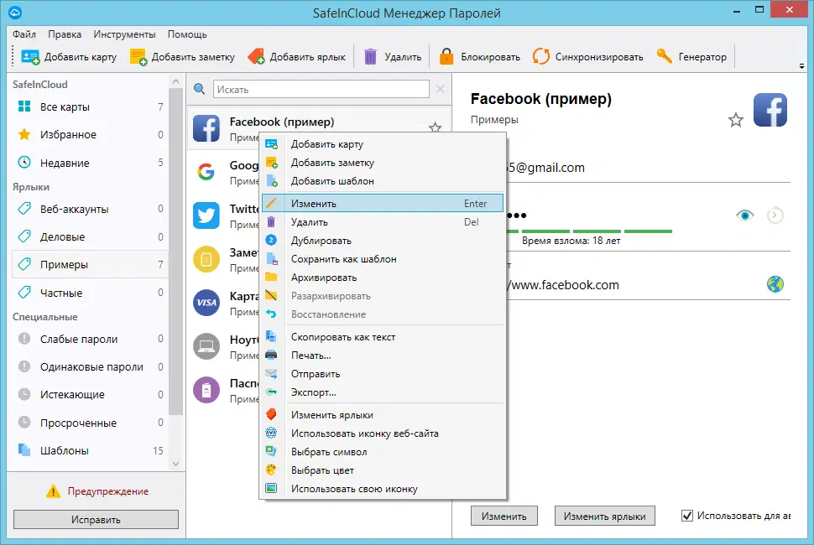Expand the toolbar overflow arrow

coord(801,66)
